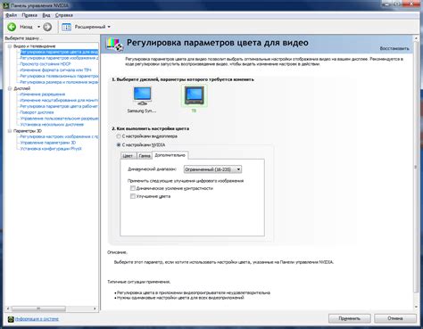
Task: Open the Вид menu
Action: pyautogui.click(x=46, y=15)
